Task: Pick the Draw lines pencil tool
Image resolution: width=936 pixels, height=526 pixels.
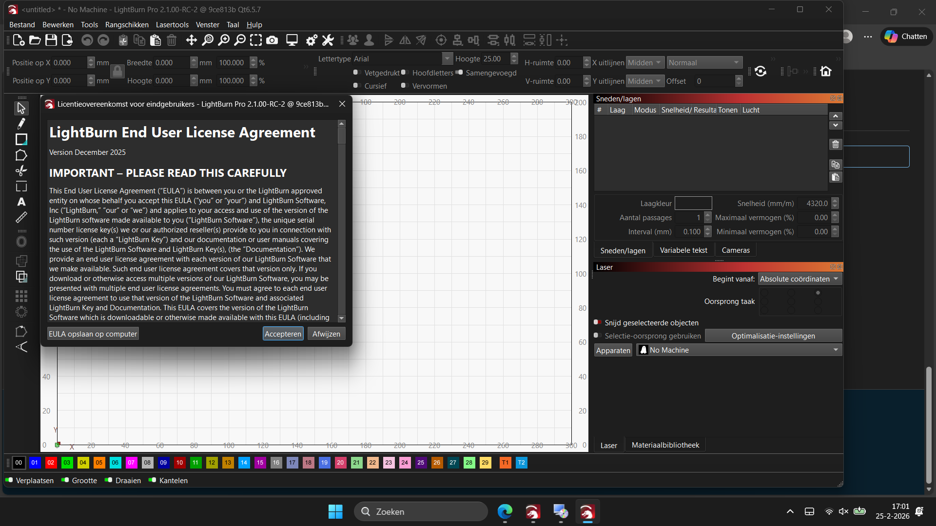Action: pos(21,124)
